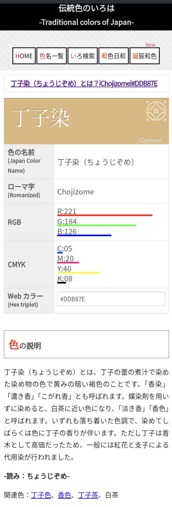Click the 丁子染 tan color banner

coord(86,121)
